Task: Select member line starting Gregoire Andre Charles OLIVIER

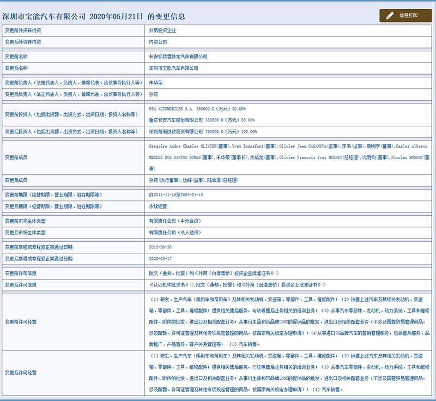Action: [288, 146]
